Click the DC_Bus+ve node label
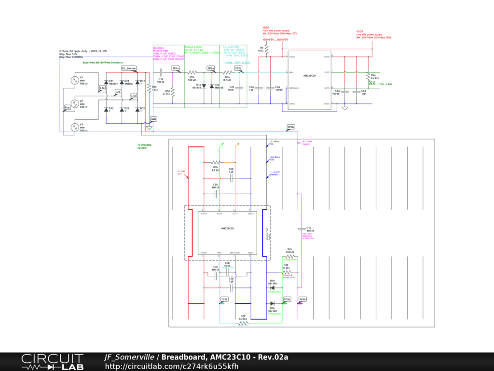Image resolution: width=494 pixels, height=371 pixels. coord(129,69)
